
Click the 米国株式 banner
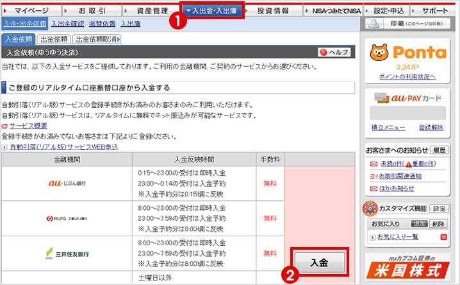[408, 268]
